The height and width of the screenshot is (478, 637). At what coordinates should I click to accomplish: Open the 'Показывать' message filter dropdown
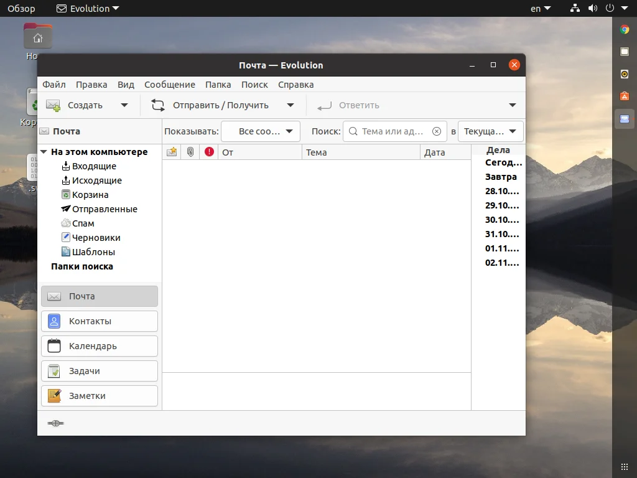coord(261,131)
